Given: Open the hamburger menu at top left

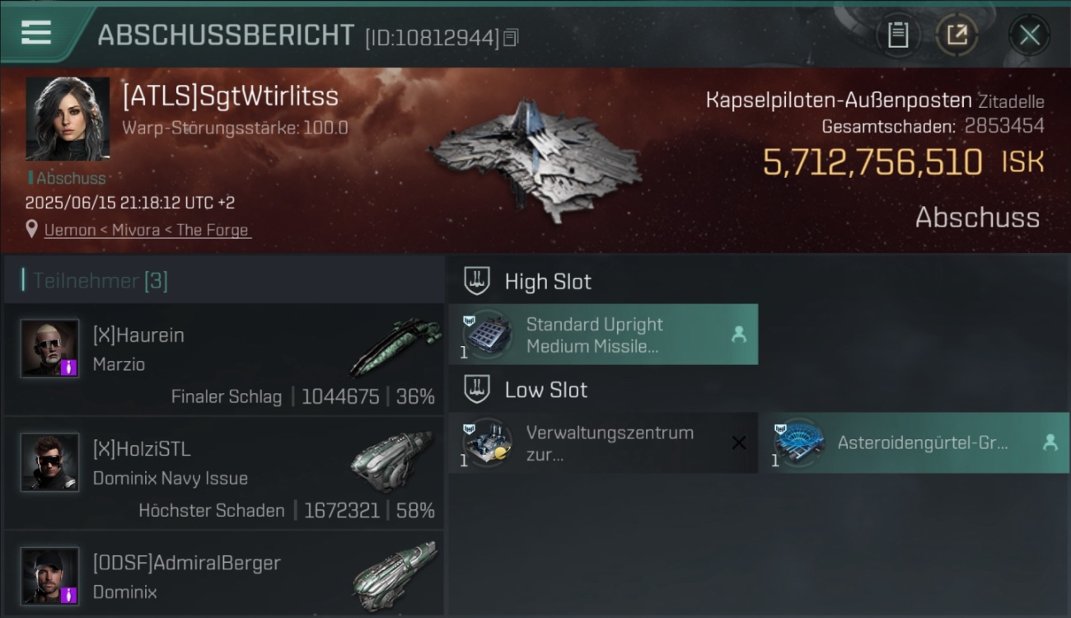Looking at the screenshot, I should coord(36,33).
